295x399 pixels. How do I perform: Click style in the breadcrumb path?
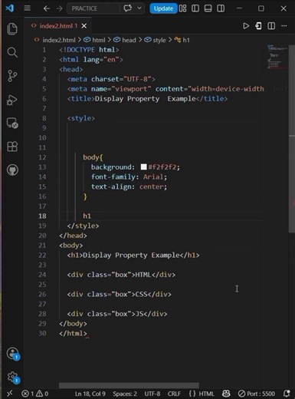tap(159, 40)
